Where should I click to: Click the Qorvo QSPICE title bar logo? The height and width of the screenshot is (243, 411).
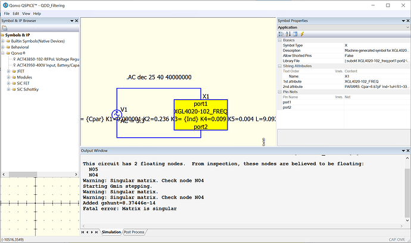pyautogui.click(x=5, y=5)
